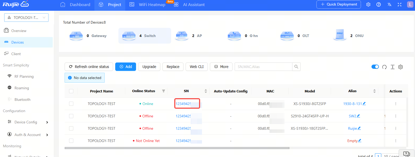Open actions menu for 1930-8-131 row
This screenshot has width=415, height=157.
(395, 104)
